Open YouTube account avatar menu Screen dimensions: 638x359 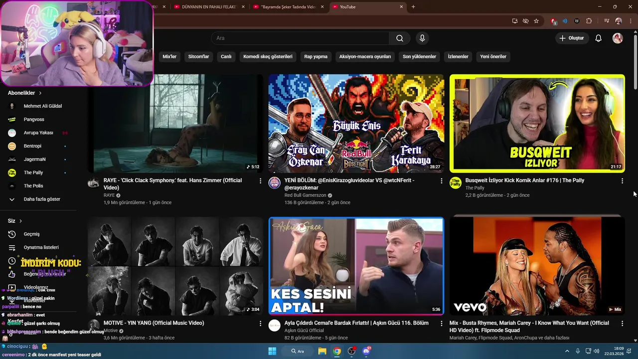pyautogui.click(x=618, y=38)
